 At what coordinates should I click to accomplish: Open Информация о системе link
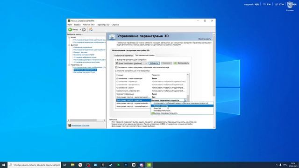coord(80,126)
